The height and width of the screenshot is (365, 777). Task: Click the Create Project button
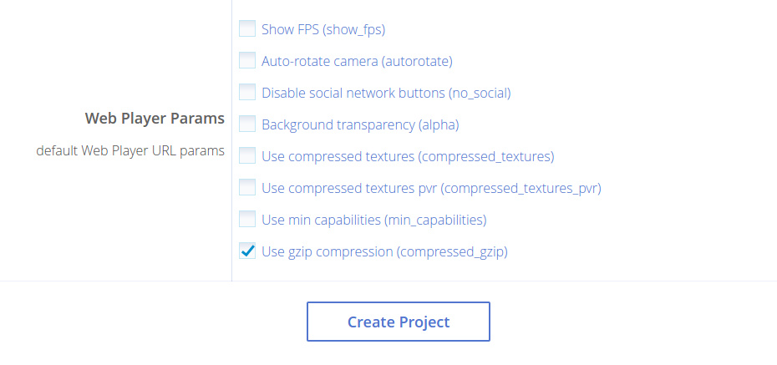398,322
